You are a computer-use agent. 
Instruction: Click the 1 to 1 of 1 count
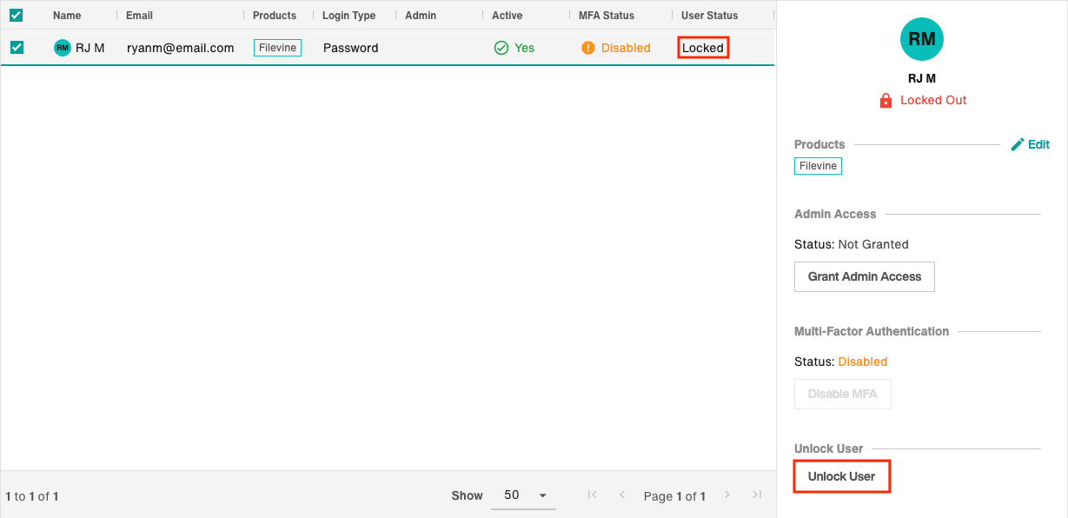32,497
